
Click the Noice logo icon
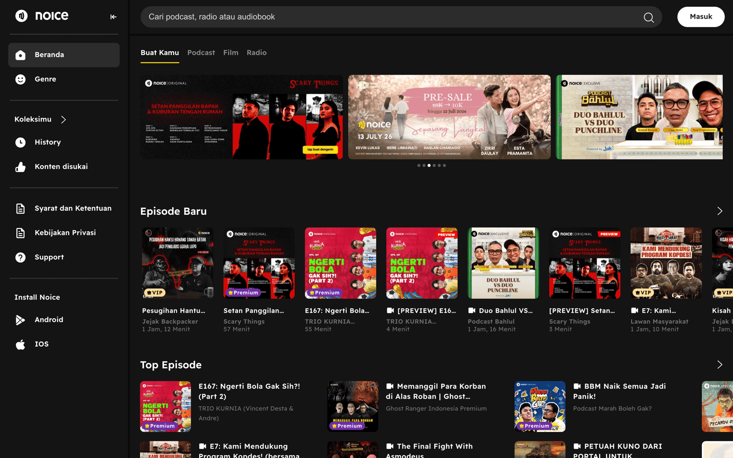click(21, 16)
